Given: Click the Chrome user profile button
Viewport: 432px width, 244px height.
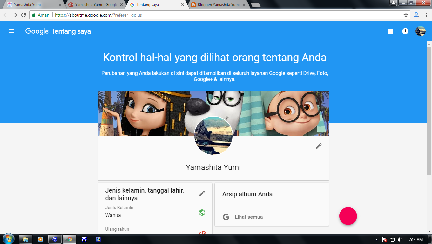Looking at the screenshot, I should click(x=393, y=3).
